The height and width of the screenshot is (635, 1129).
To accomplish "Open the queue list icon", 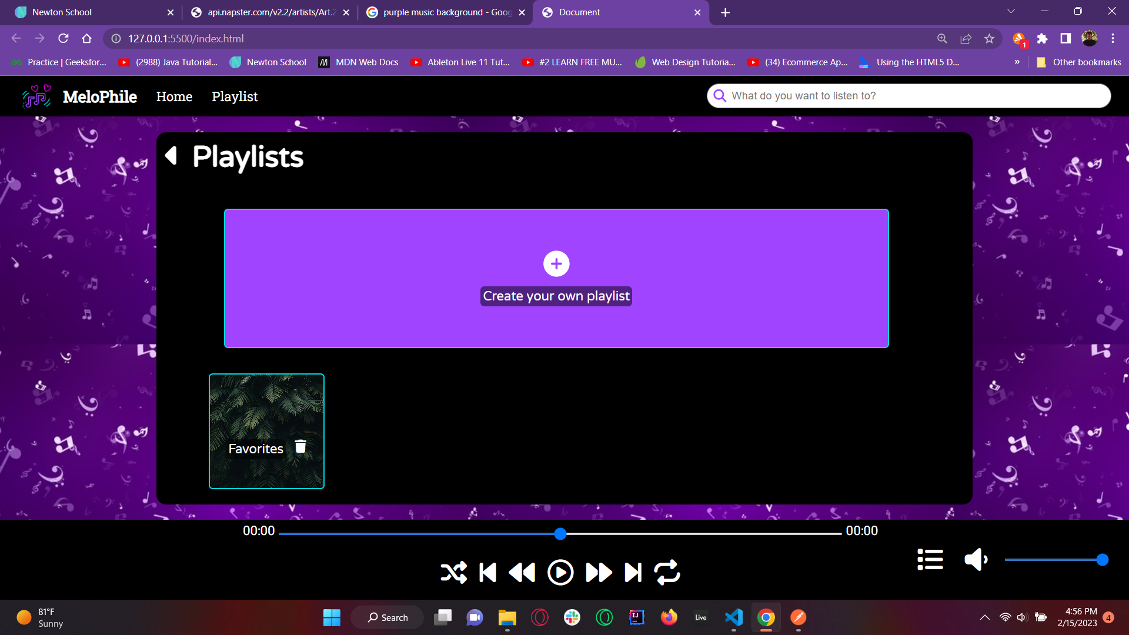I will (930, 559).
